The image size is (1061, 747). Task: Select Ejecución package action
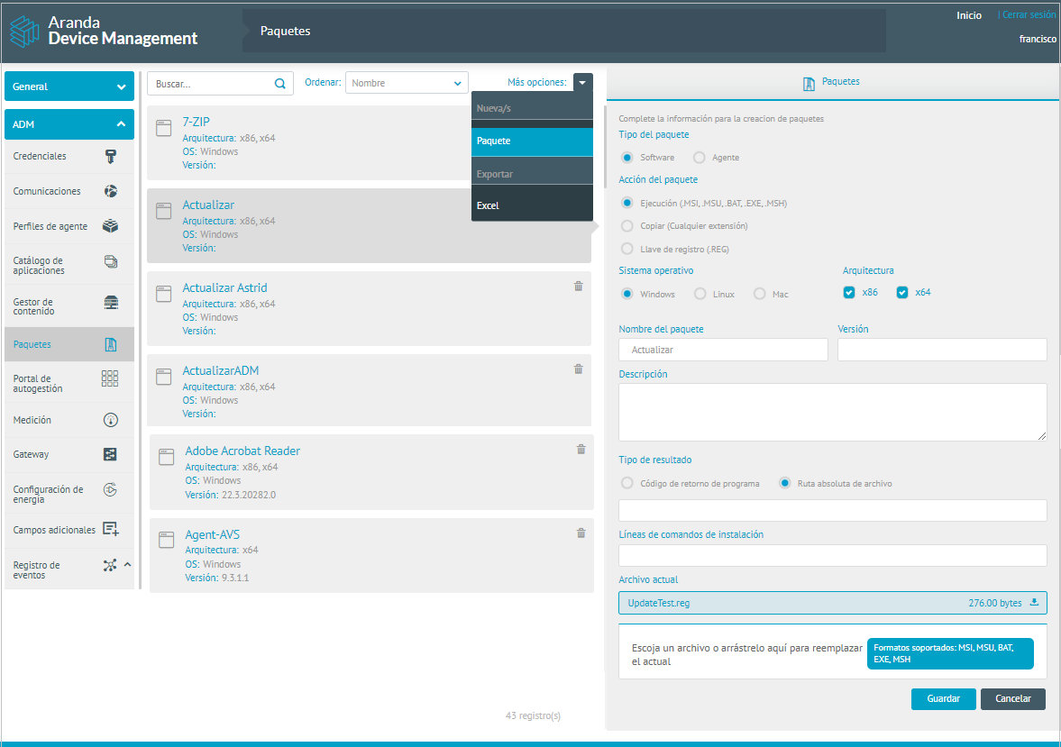[x=627, y=203]
